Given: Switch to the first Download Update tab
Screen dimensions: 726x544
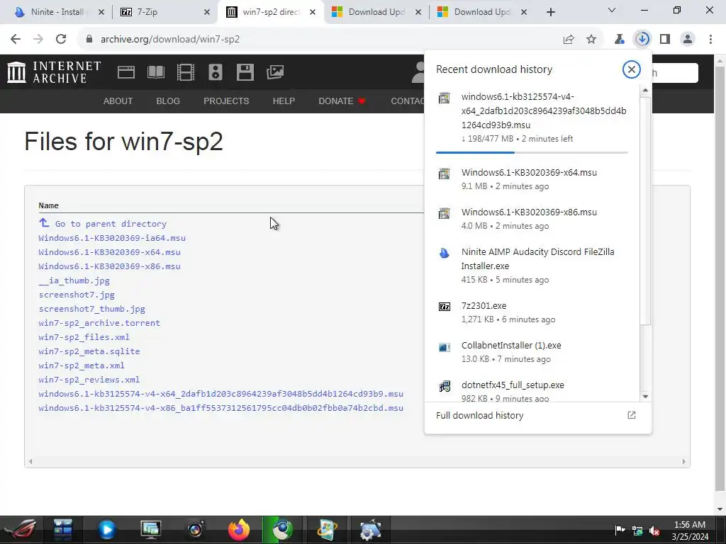Looking at the screenshot, I should click(x=376, y=12).
